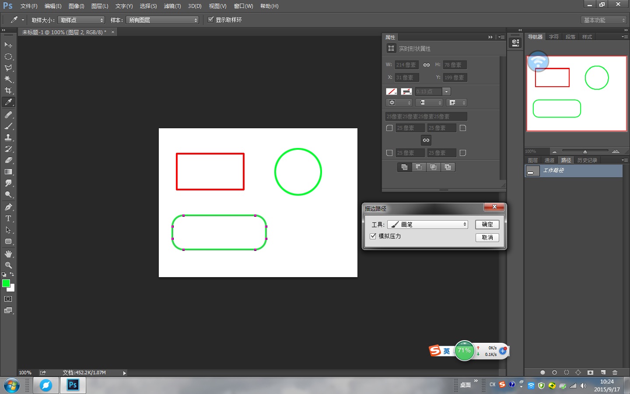Select the Polygonal Lasso tool

8,68
